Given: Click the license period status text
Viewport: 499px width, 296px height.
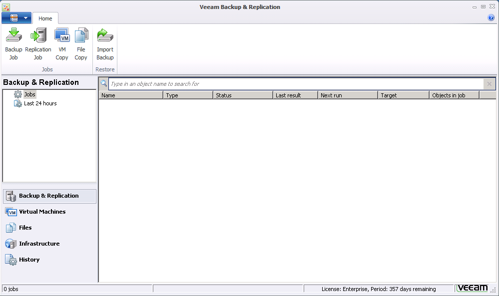Looking at the screenshot, I should [379, 289].
